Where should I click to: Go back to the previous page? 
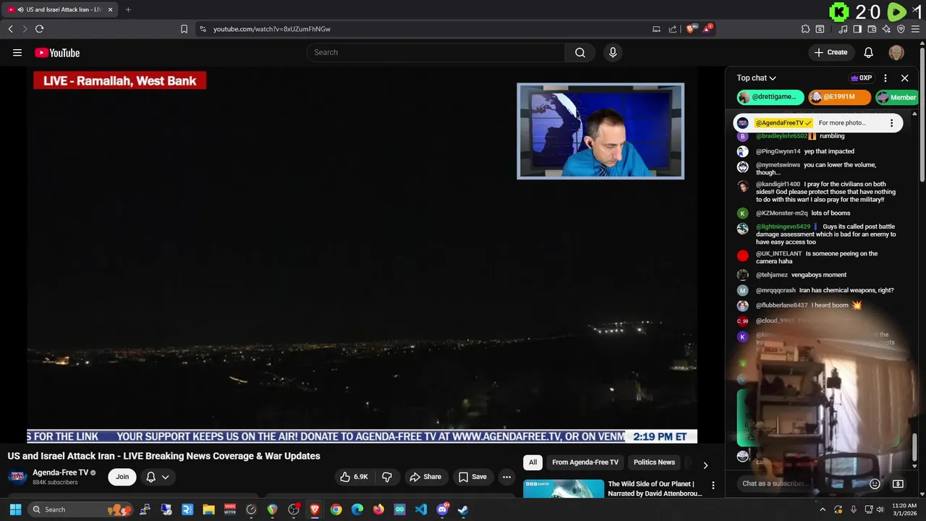(10, 29)
